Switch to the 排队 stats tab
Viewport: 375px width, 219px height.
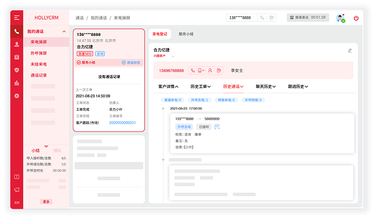click(57, 150)
